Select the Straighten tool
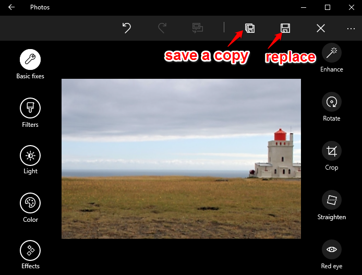Image resolution: width=362 pixels, height=275 pixels. [x=332, y=200]
